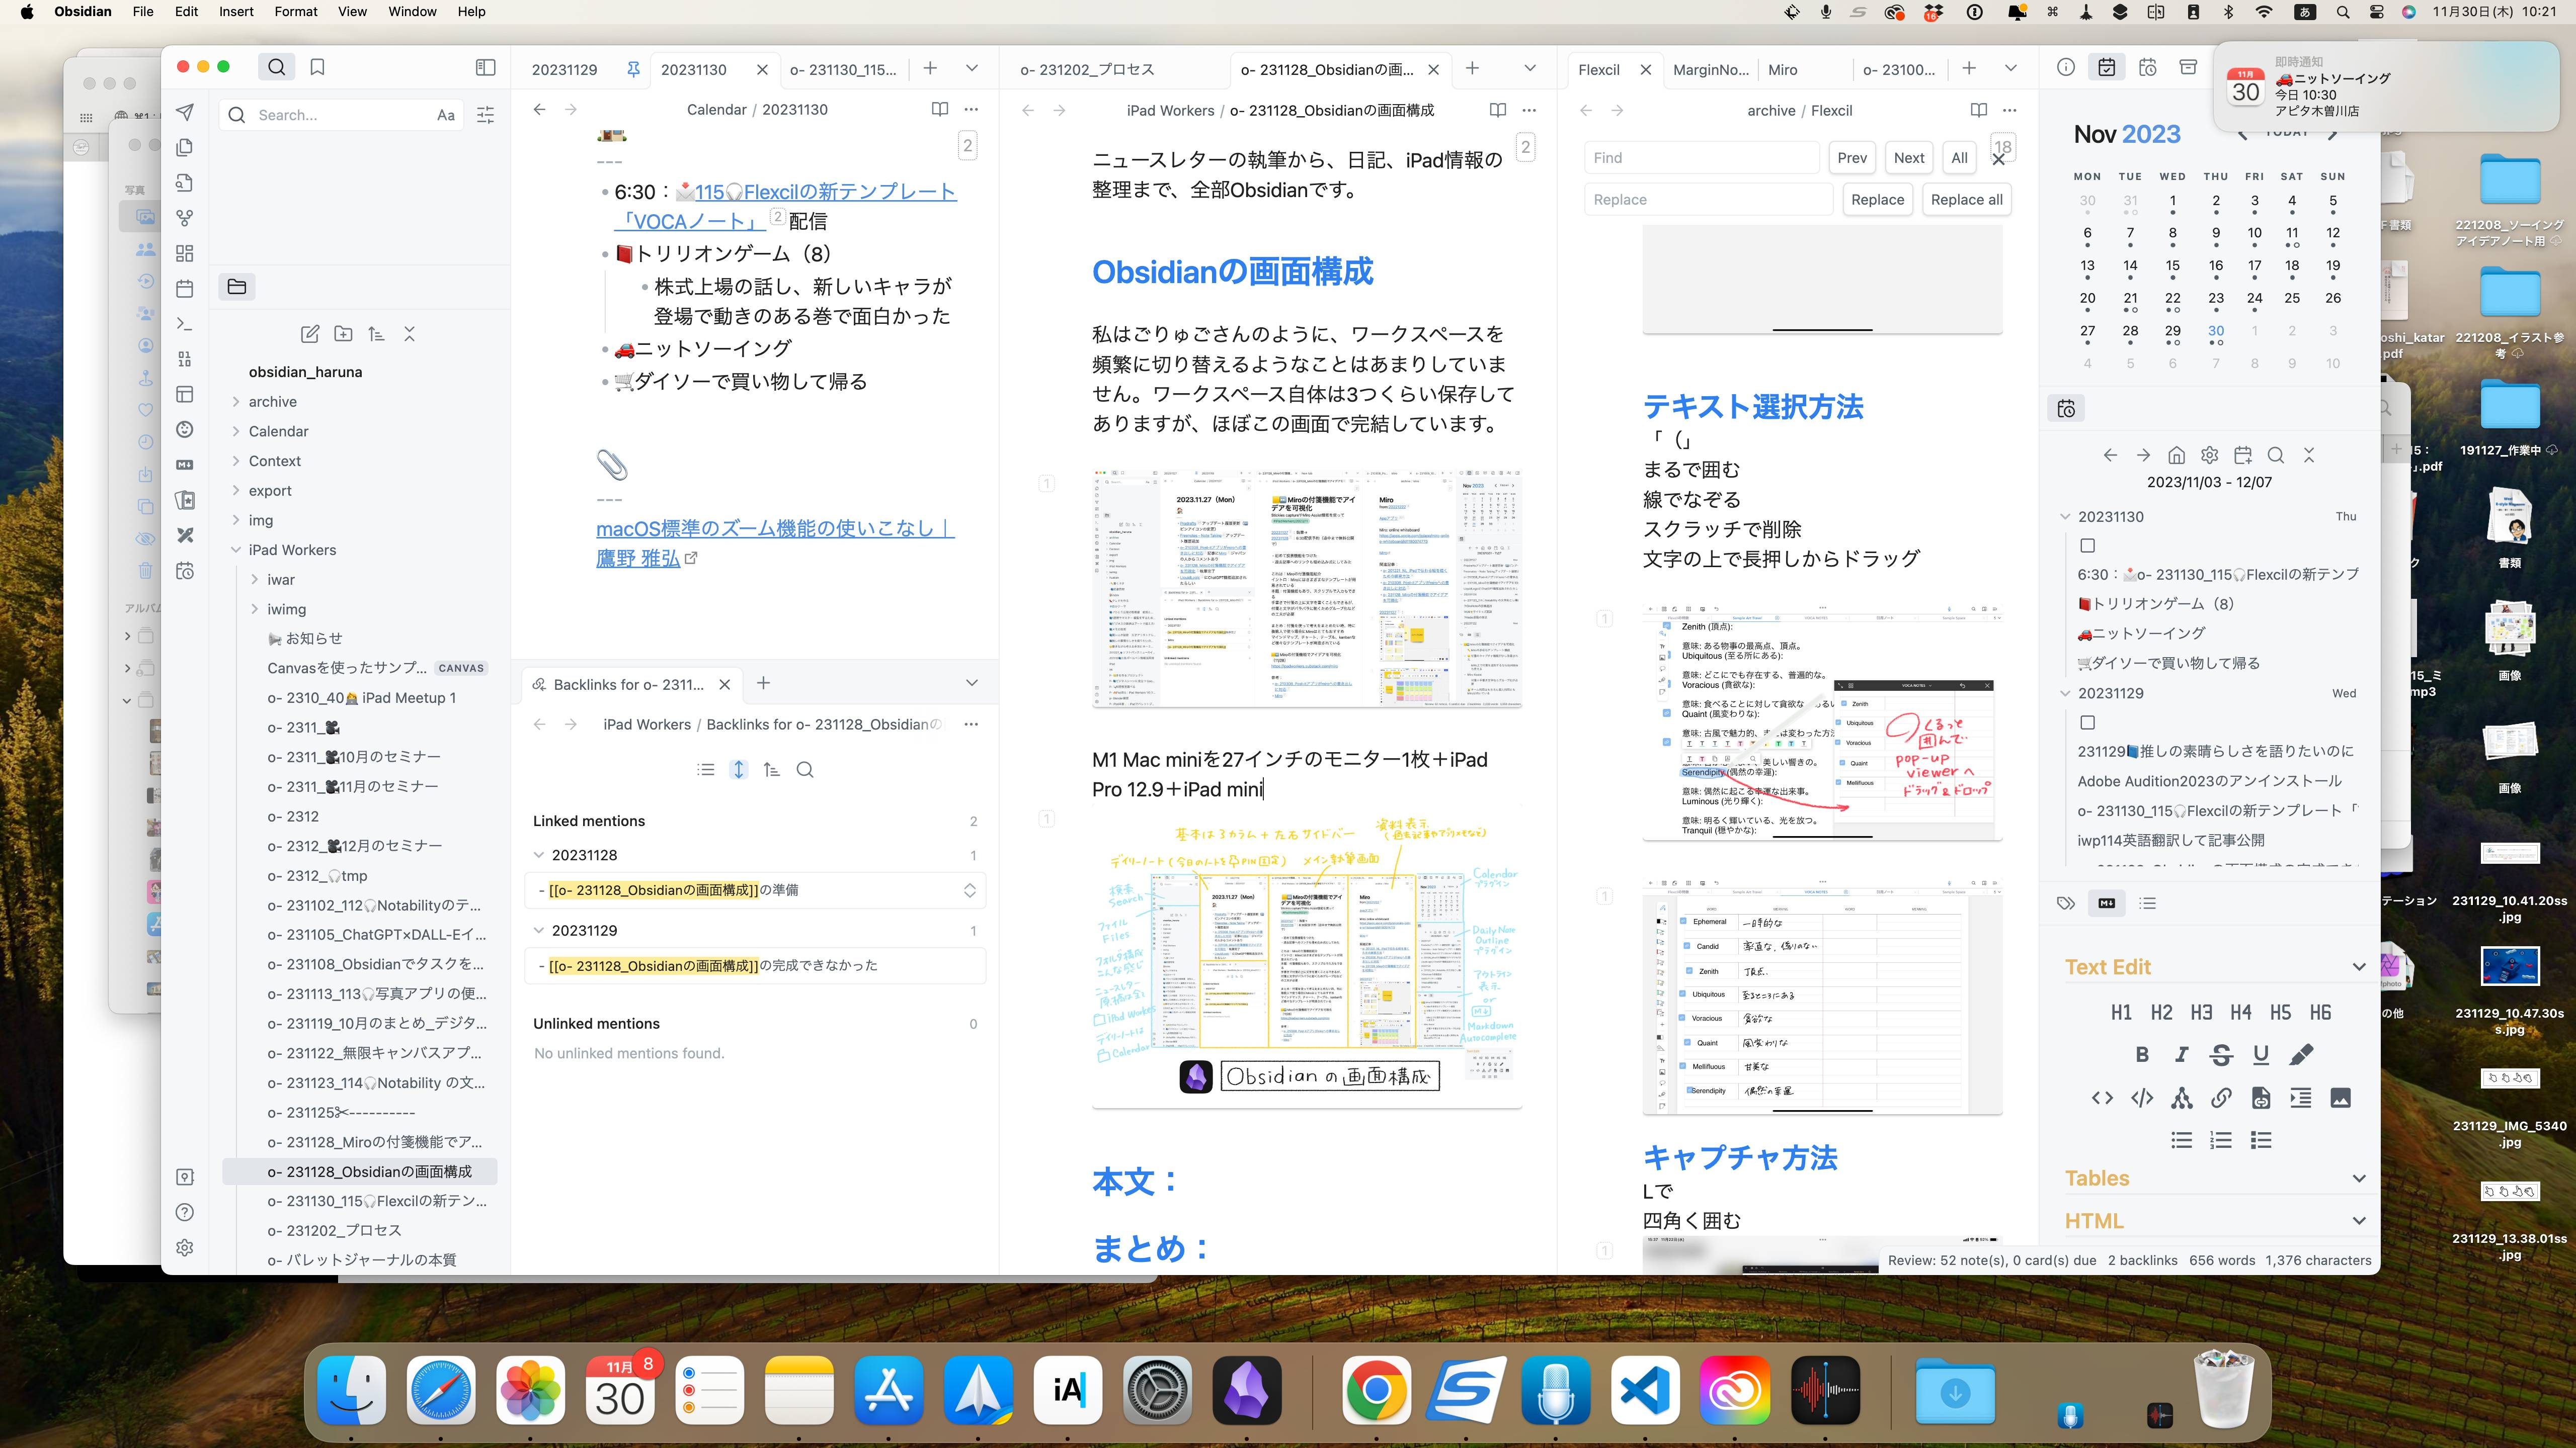Screen dimensions: 2576x1448
Task: Select the strikethrough formatting icon
Action: tap(2220, 1054)
